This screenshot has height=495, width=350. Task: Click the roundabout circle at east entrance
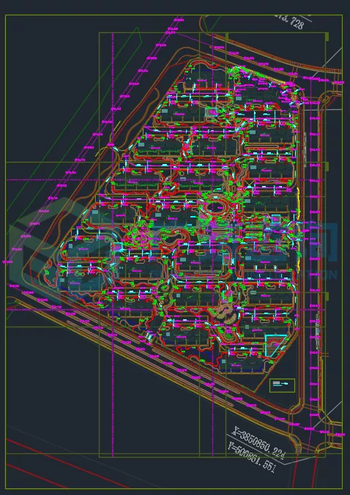point(294,230)
